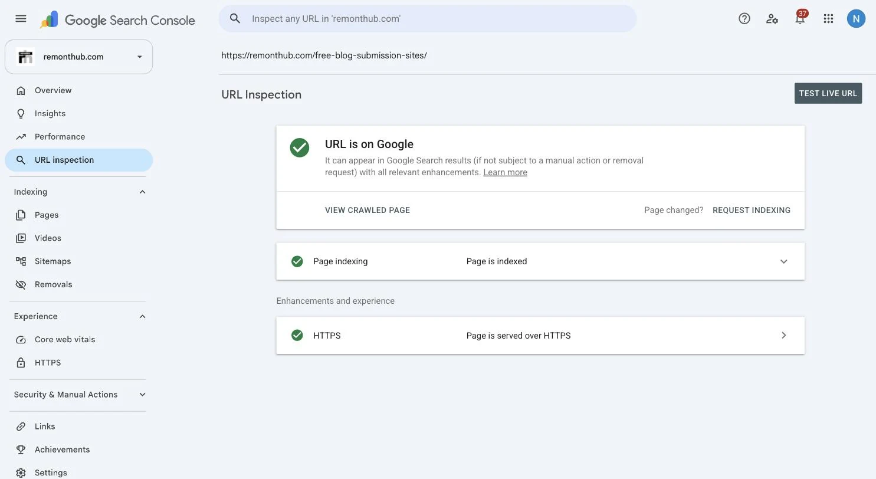Click 'Enhancements and experience' label

click(x=336, y=301)
